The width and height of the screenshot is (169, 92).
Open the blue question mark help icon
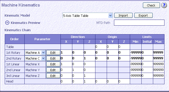(x=164, y=5)
